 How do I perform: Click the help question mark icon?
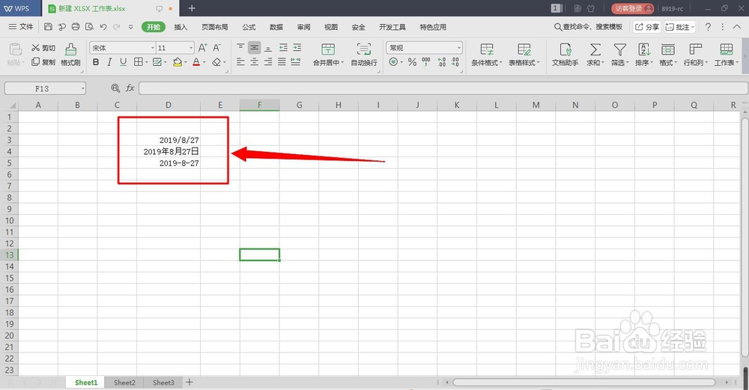708,27
